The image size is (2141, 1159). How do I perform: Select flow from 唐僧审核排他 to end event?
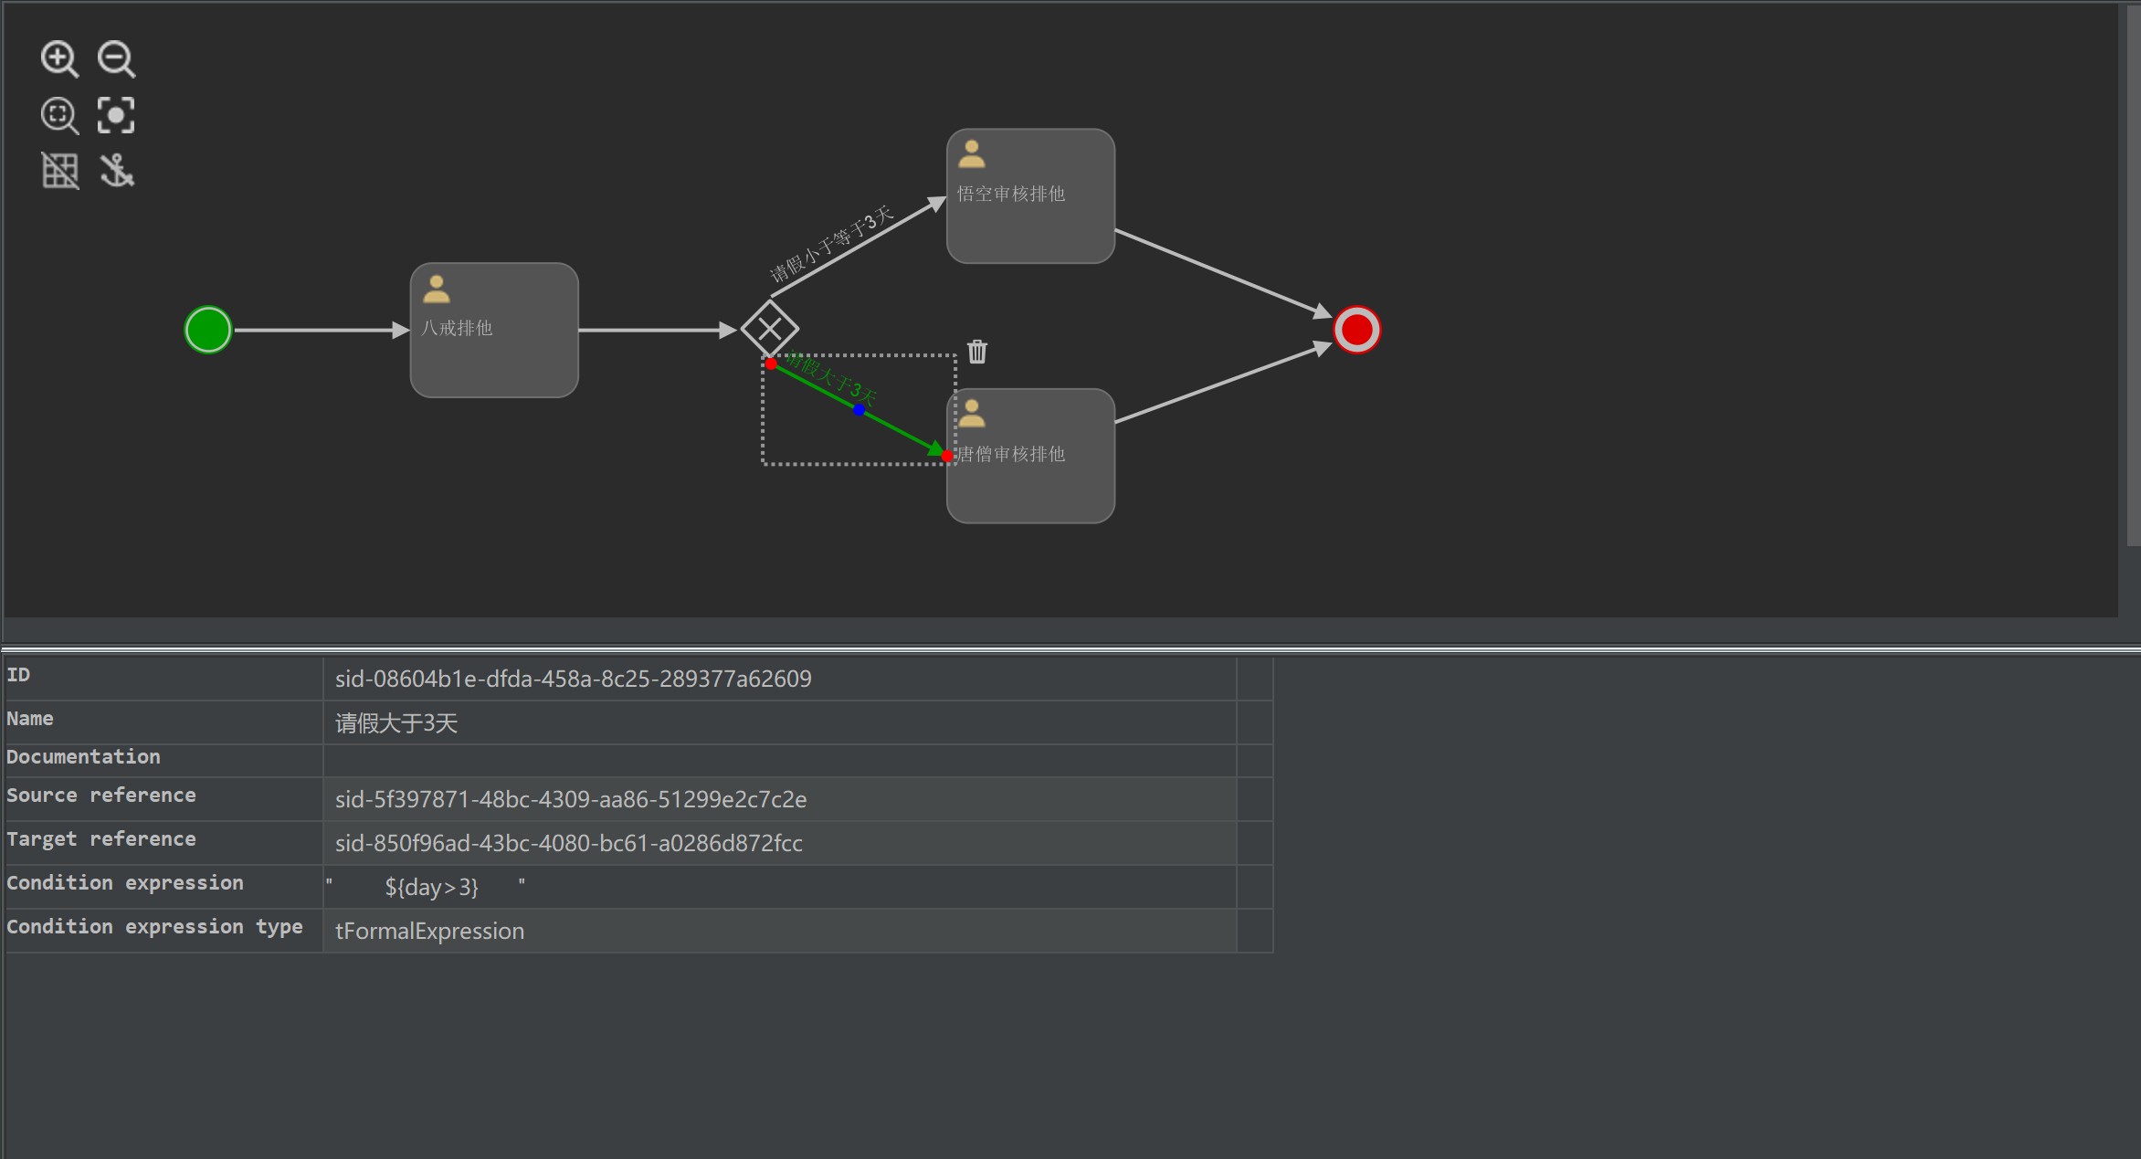tap(1224, 382)
